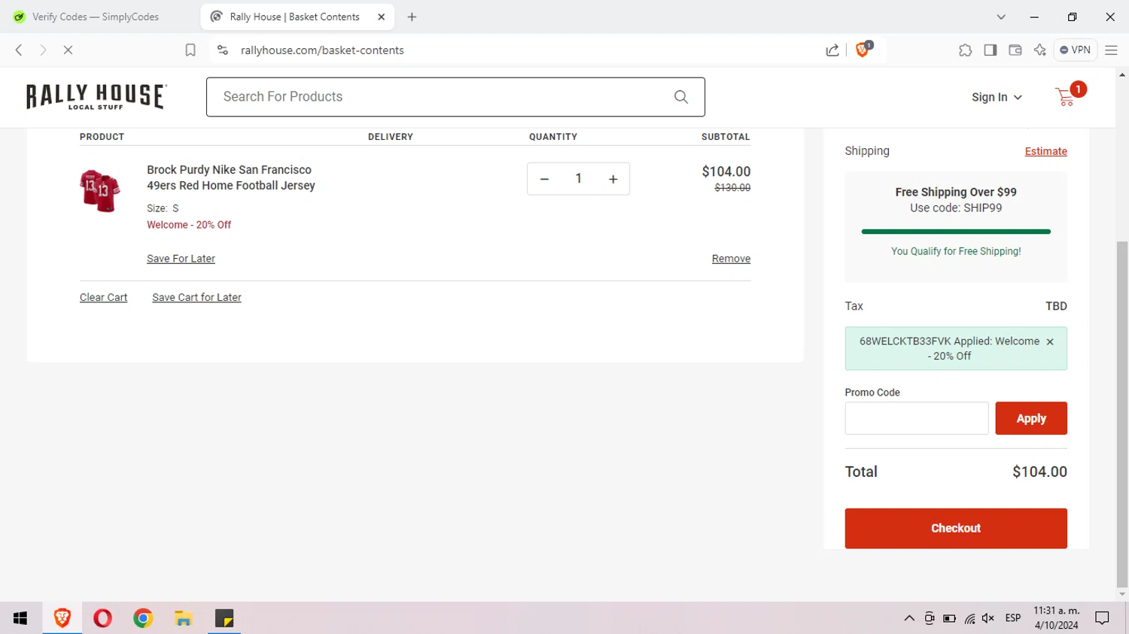
Task: Click the Clear Cart link
Action: coord(104,298)
